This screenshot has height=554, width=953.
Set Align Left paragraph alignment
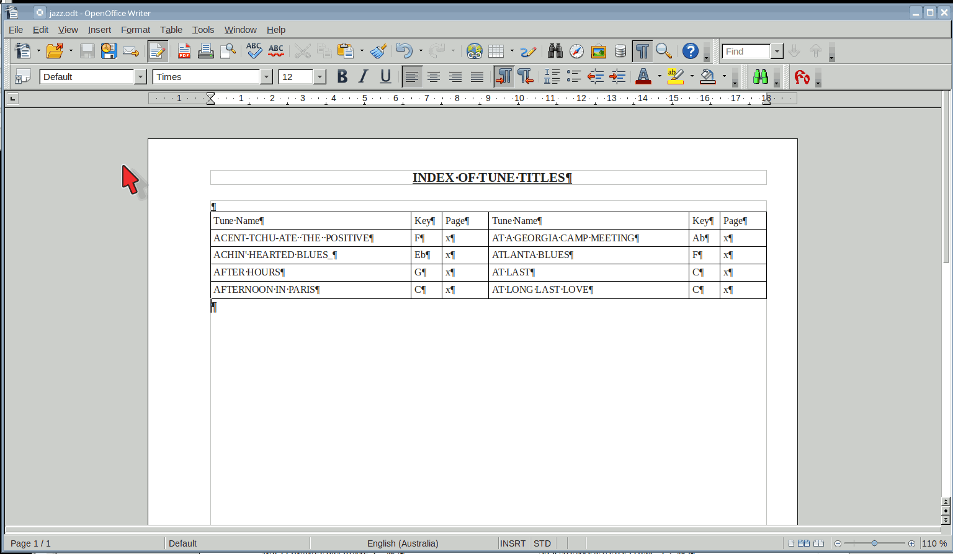pyautogui.click(x=412, y=76)
